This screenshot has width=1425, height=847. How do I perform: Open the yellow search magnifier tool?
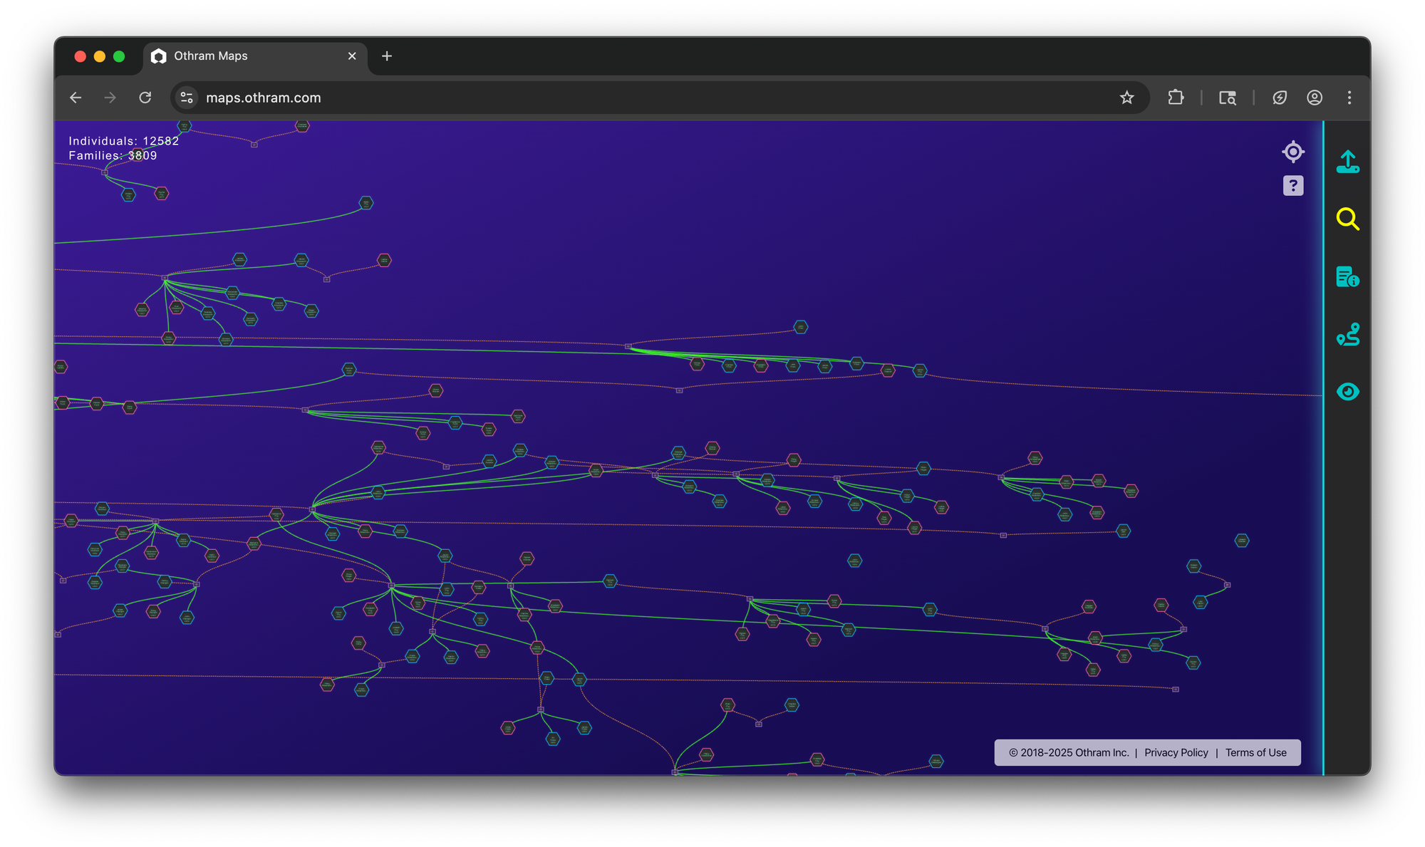click(1347, 219)
